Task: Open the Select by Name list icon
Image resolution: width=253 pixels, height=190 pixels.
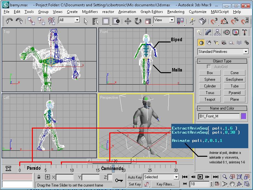Action: click(95, 21)
